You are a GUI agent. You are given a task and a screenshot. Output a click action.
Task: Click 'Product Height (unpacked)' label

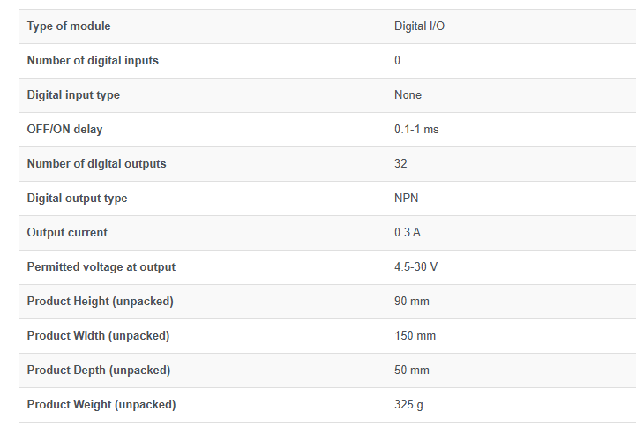pos(100,302)
